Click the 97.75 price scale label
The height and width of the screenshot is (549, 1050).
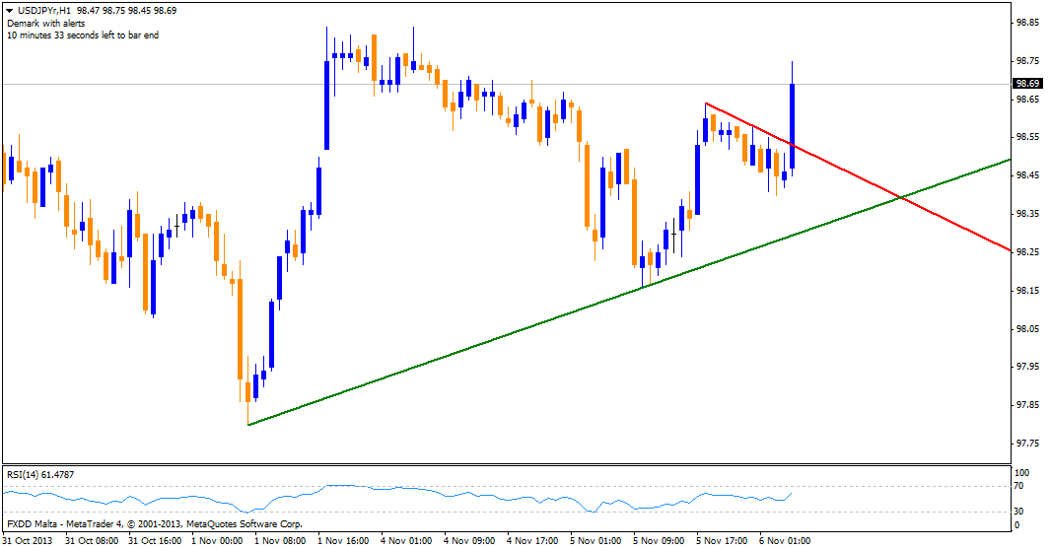[x=1027, y=444]
